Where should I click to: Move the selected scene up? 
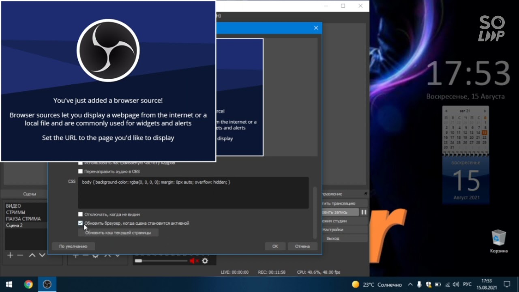point(32,255)
